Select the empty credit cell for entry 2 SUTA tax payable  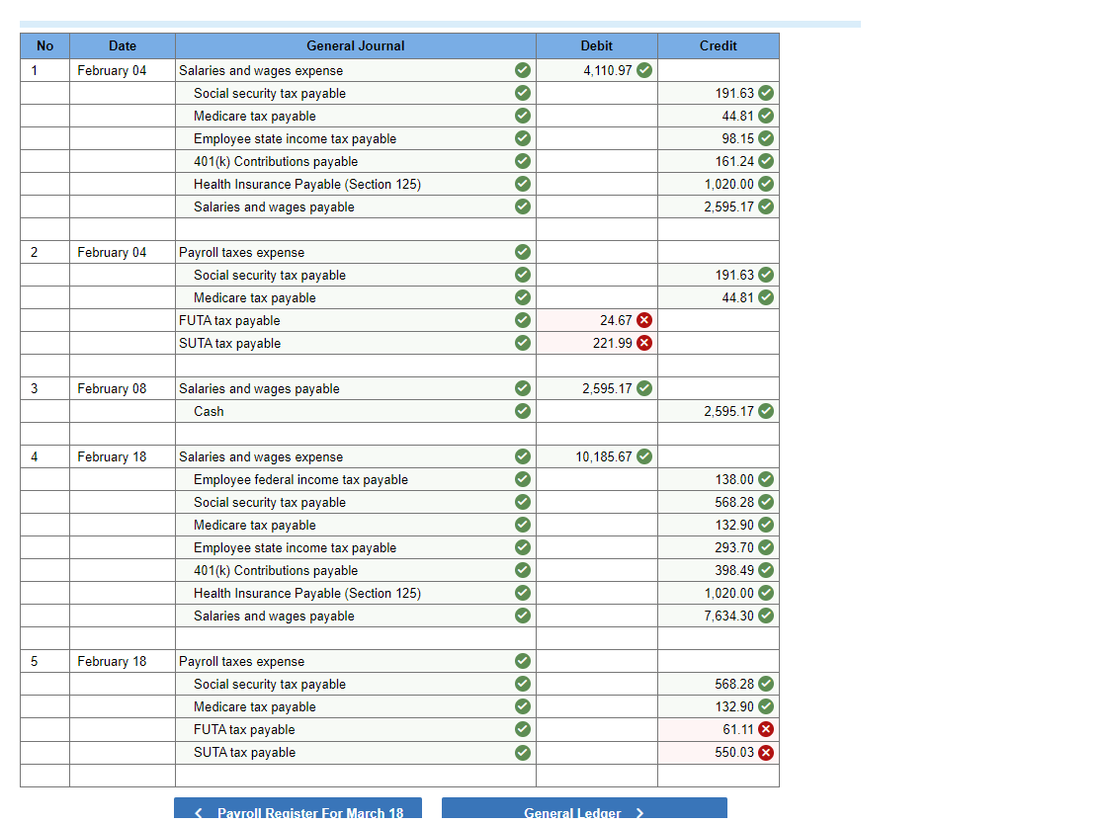tap(719, 343)
